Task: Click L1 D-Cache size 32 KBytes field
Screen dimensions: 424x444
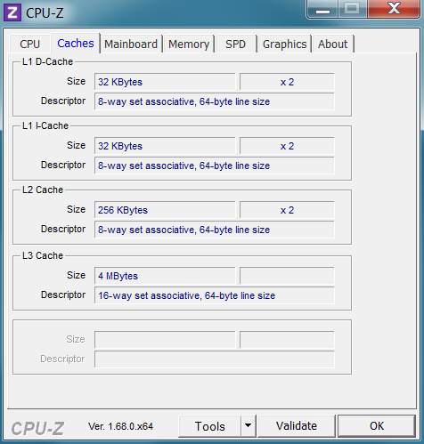Action: pos(165,82)
